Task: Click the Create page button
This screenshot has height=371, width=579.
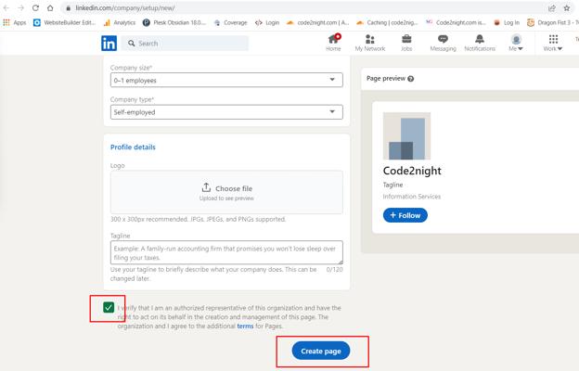Action: tap(321, 351)
